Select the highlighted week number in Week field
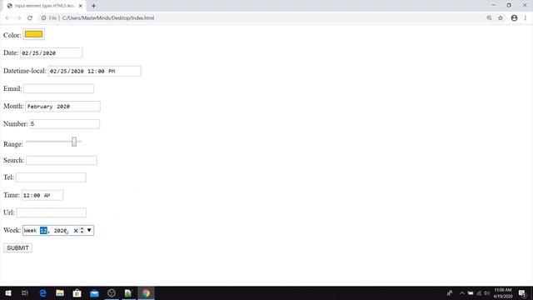533x300 pixels. pyautogui.click(x=43, y=231)
